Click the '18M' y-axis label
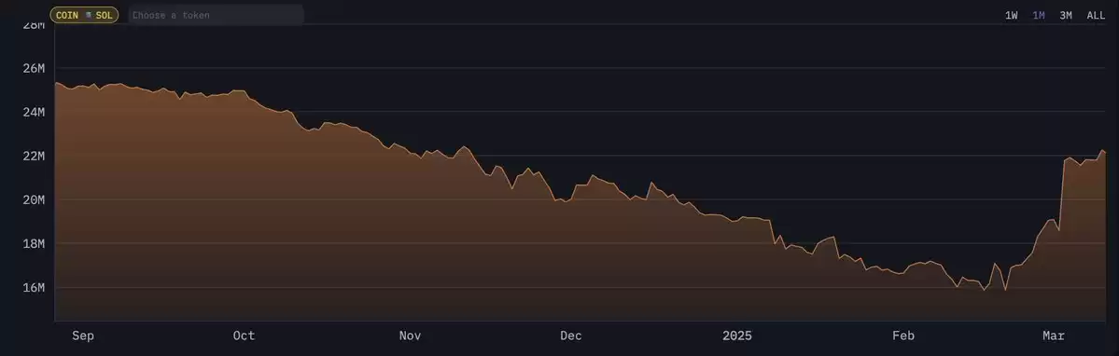The height and width of the screenshot is (356, 1119). click(x=35, y=244)
